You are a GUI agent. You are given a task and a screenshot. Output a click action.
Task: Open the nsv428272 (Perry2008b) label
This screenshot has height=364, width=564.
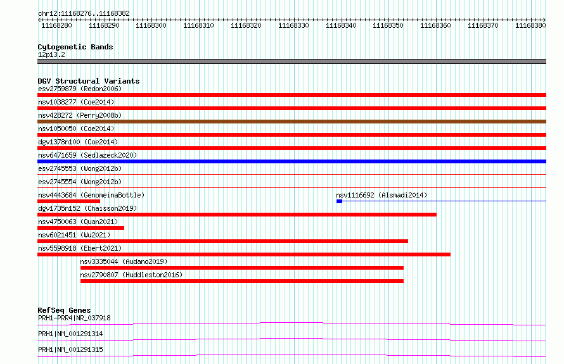[x=80, y=115]
